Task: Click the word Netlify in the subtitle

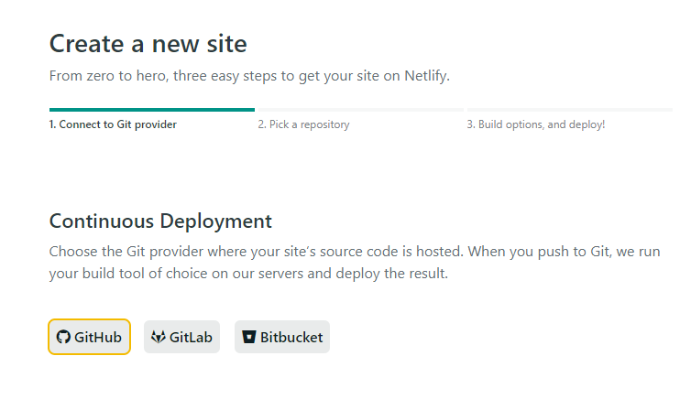Action: tap(424, 76)
